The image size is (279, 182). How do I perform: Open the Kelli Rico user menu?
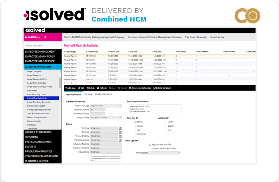(x=33, y=37)
